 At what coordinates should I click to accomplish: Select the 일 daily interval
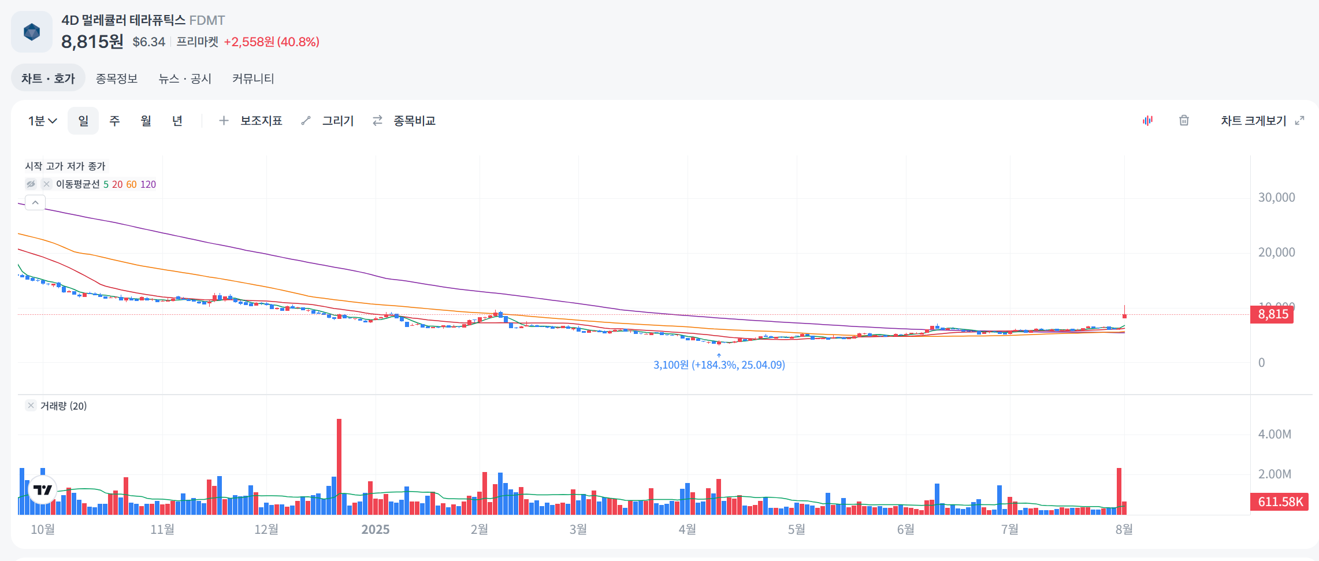click(83, 121)
